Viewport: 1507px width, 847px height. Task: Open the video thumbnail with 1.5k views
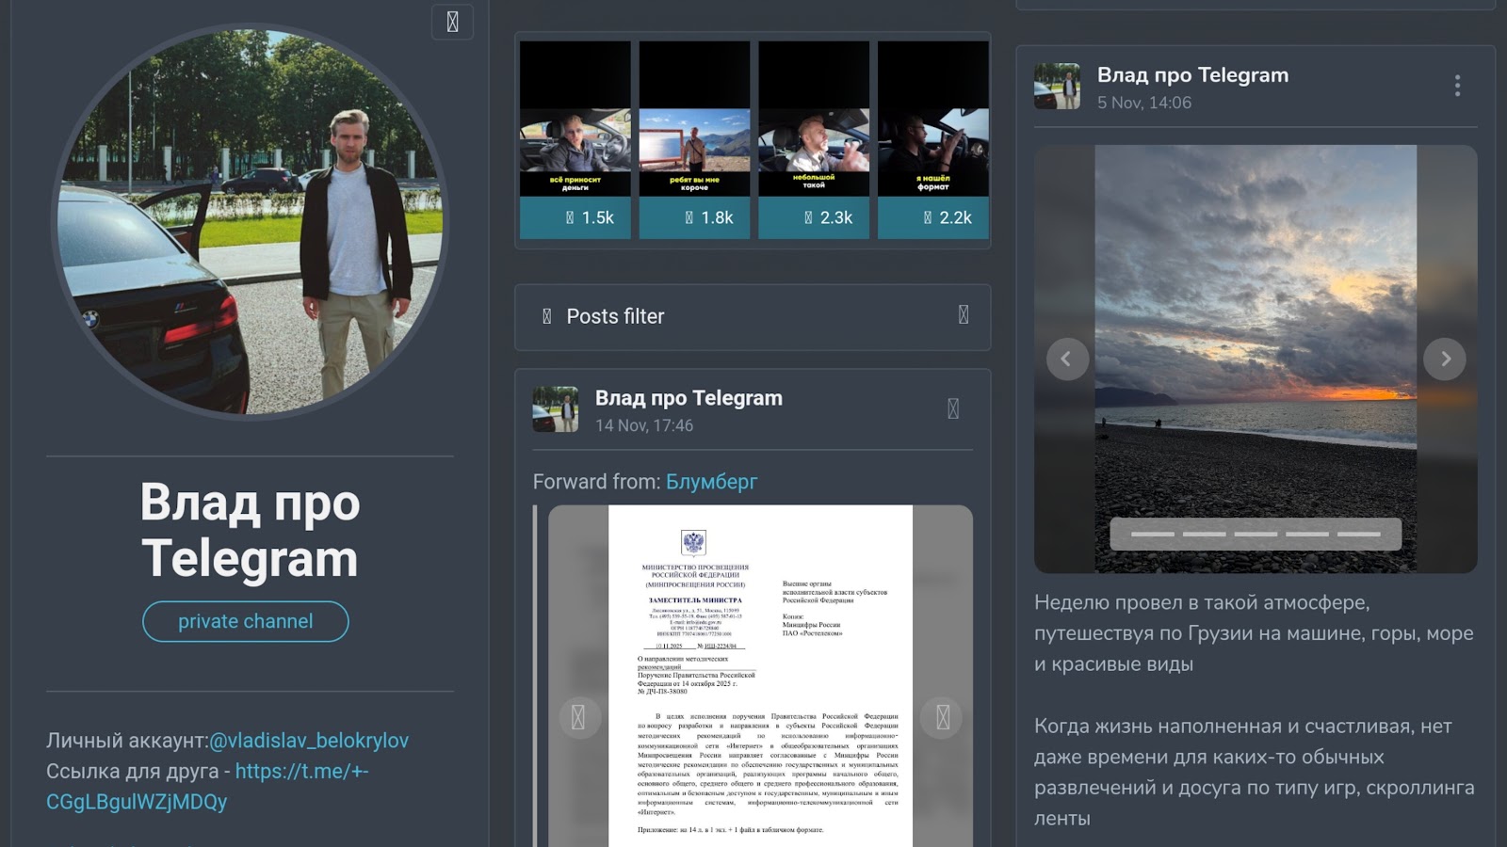click(575, 139)
